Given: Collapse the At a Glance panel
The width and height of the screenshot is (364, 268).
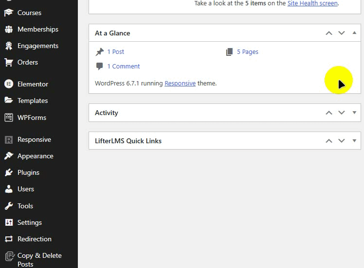Looking at the screenshot, I should 354,33.
